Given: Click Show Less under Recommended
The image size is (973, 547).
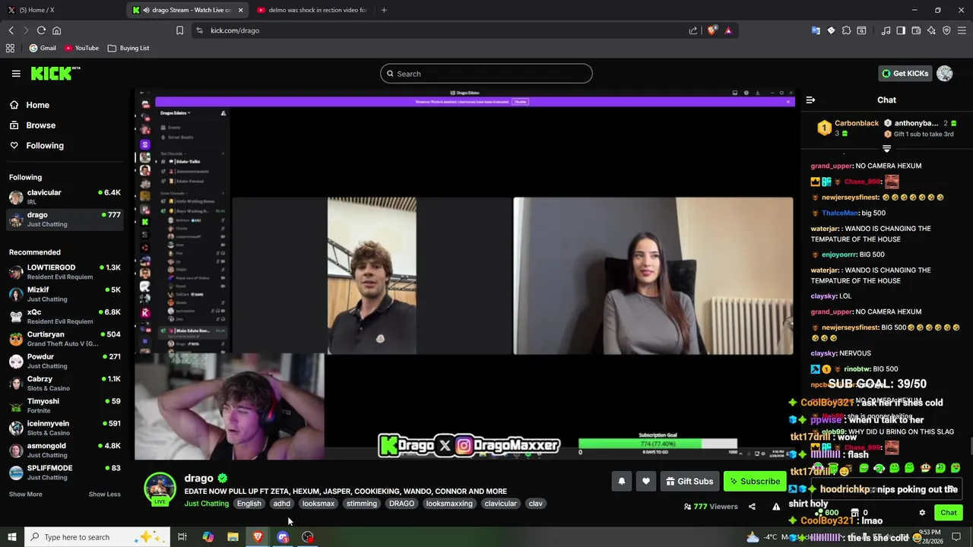Looking at the screenshot, I should tap(104, 495).
